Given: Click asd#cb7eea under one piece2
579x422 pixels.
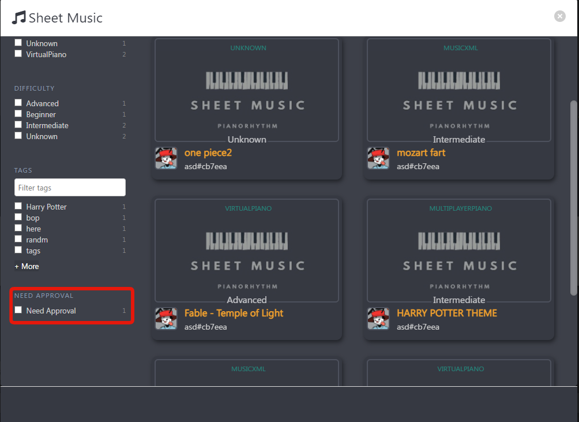Looking at the screenshot, I should (x=206, y=167).
